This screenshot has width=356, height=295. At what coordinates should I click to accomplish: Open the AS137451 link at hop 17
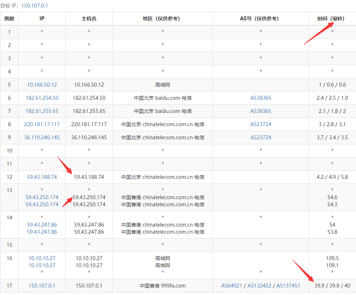[x=288, y=286]
